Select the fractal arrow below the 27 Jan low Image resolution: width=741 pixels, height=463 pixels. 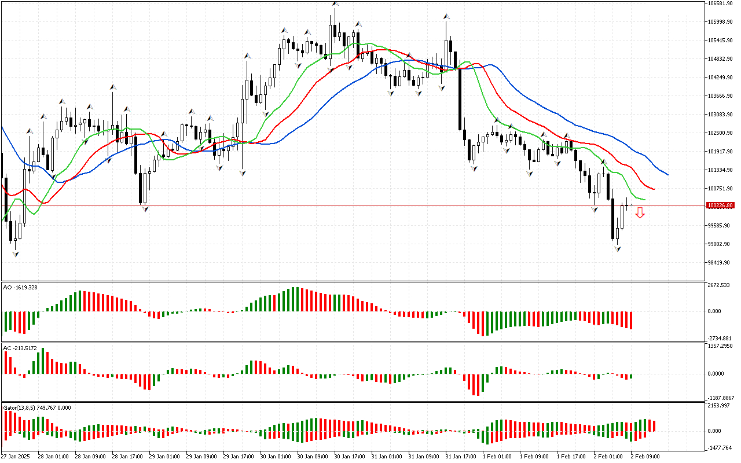tap(16, 254)
